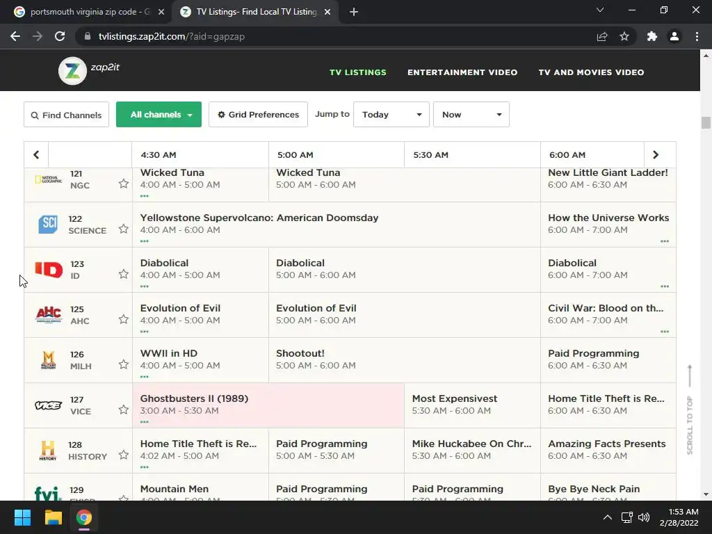
Task: Click the ID channel logo
Action: [49, 270]
